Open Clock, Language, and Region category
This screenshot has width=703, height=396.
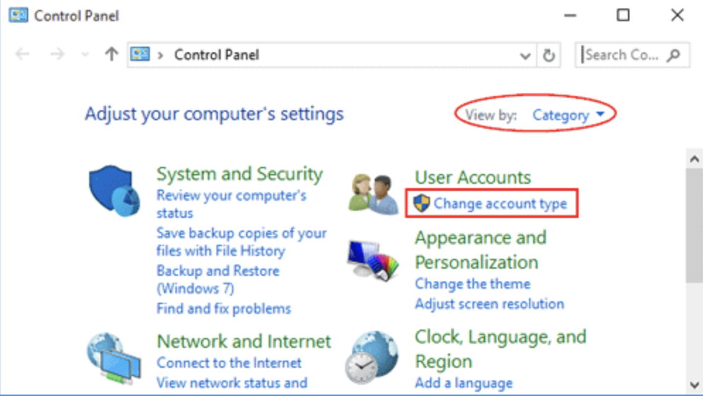pos(501,349)
